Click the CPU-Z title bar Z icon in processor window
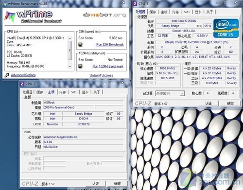243x190 pixels. (x=135, y=3)
